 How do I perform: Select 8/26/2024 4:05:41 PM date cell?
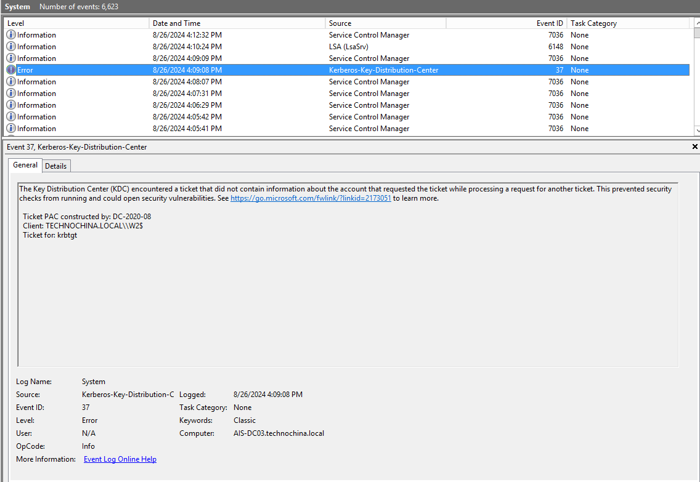[187, 129]
